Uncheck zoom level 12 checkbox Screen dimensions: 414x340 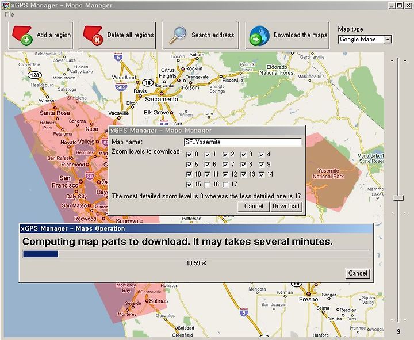(225, 175)
